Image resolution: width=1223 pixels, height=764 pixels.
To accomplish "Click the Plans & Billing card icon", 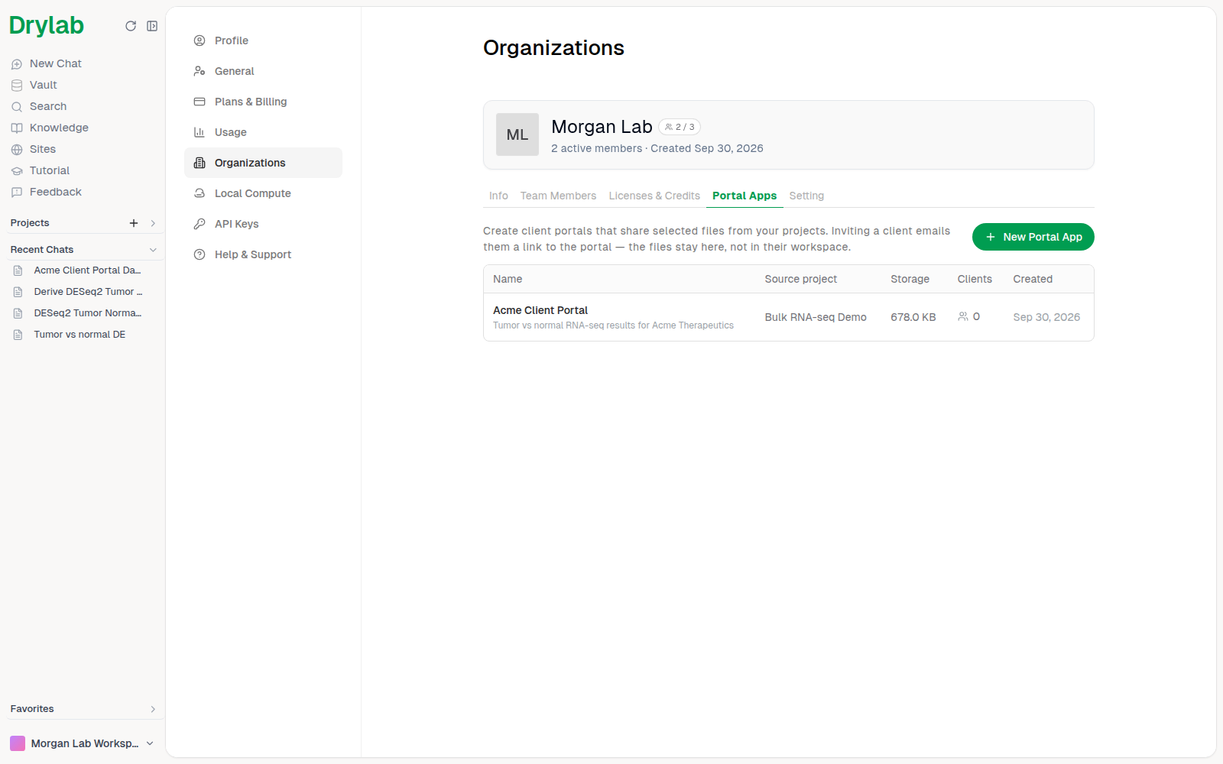I will (200, 102).
